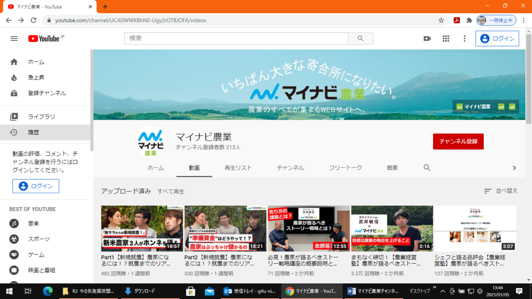Image resolution: width=532 pixels, height=299 pixels.
Task: Open 登録チャンネル subscriptions in sidebar
Action: click(x=46, y=93)
